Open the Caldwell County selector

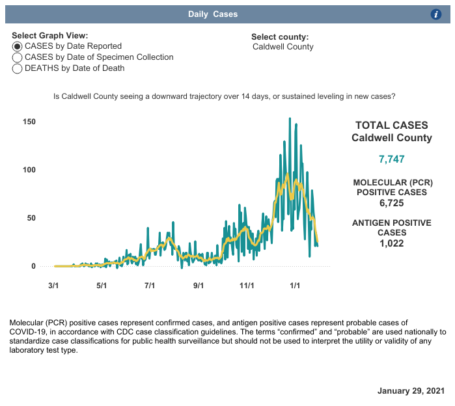pyautogui.click(x=283, y=47)
